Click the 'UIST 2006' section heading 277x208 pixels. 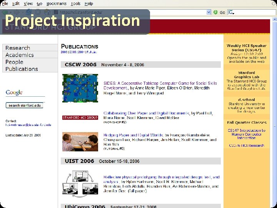coord(79,161)
